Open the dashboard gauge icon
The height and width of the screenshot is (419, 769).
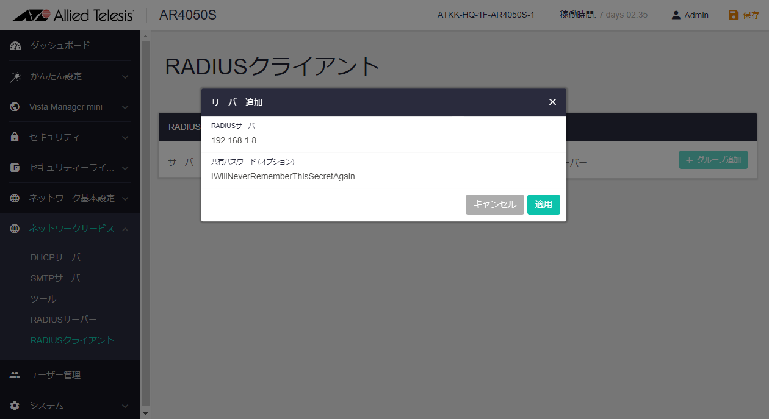[15, 46]
